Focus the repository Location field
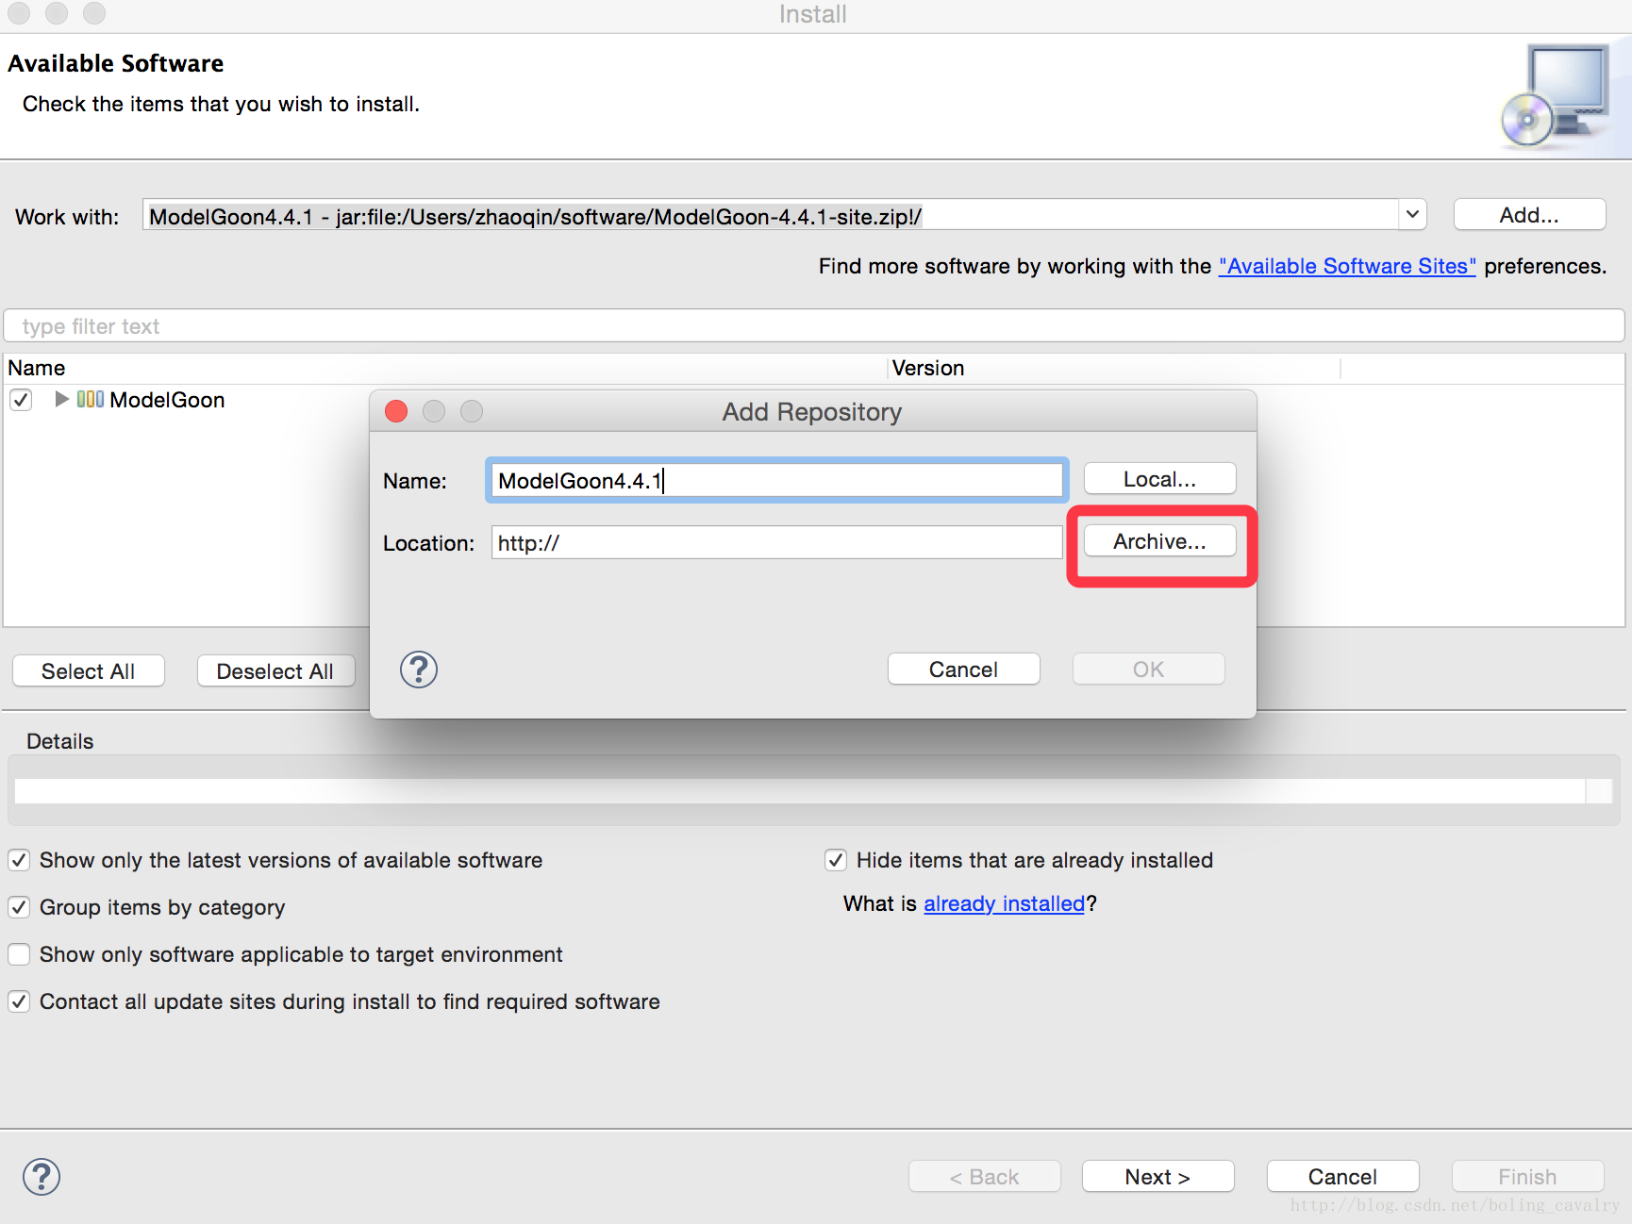This screenshot has height=1224, width=1632. pos(777,542)
